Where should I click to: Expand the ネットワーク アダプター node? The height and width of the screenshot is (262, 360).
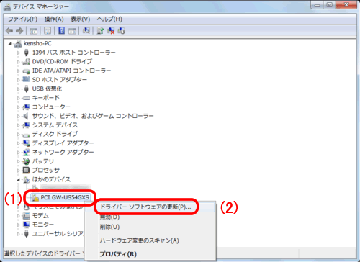18,152
